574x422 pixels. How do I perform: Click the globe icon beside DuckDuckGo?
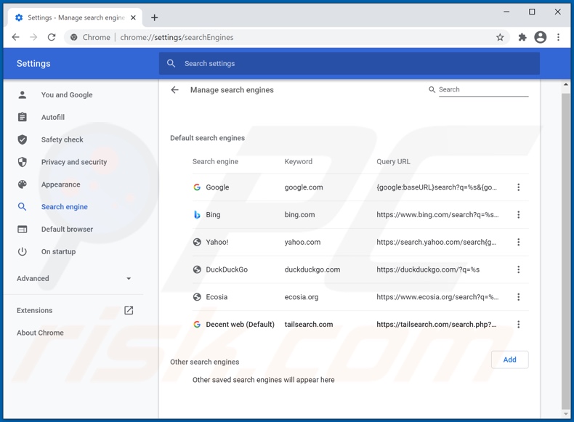(x=197, y=269)
